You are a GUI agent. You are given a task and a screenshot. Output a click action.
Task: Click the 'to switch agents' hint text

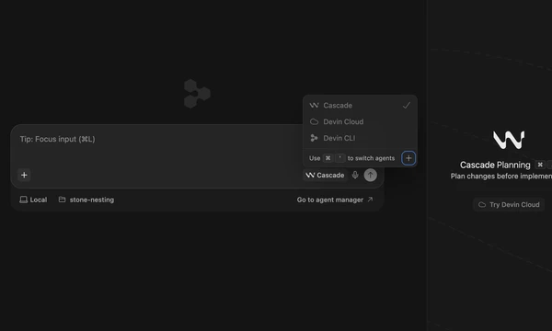371,158
